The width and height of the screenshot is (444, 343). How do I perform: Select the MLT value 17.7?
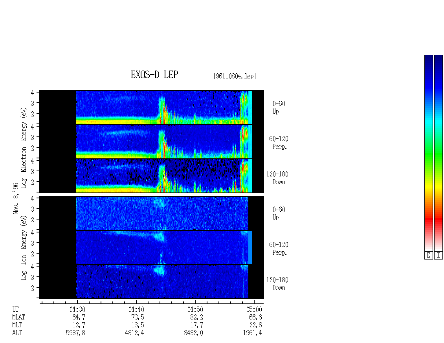(x=197, y=325)
